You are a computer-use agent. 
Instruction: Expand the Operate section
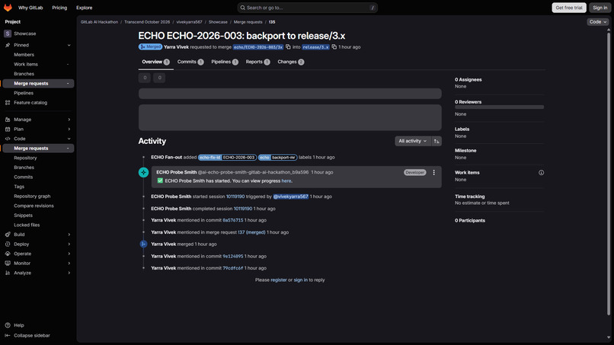tap(69, 254)
